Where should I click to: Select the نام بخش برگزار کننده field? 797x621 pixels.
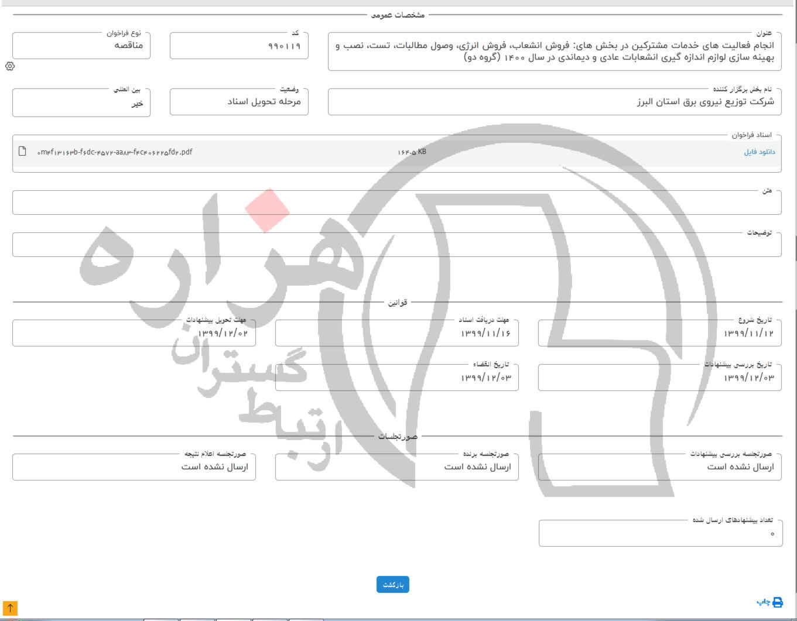pyautogui.click(x=555, y=102)
